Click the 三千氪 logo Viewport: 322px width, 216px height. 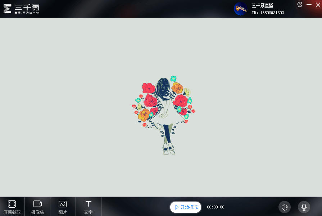pos(21,9)
